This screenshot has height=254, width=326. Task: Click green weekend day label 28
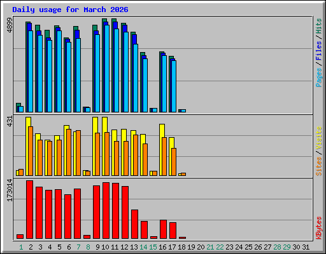277,247
